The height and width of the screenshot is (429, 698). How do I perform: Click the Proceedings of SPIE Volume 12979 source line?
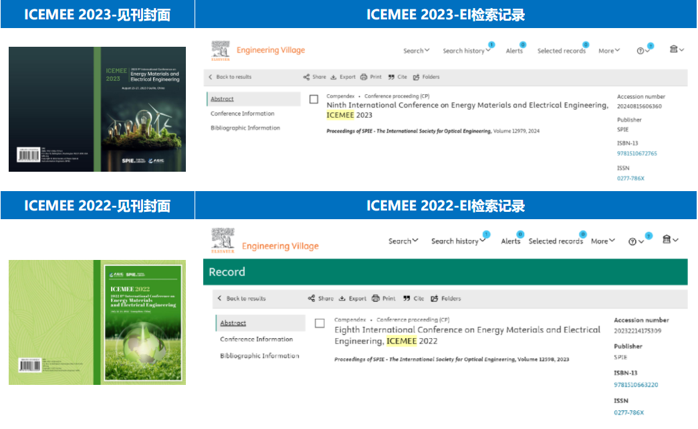(x=433, y=131)
